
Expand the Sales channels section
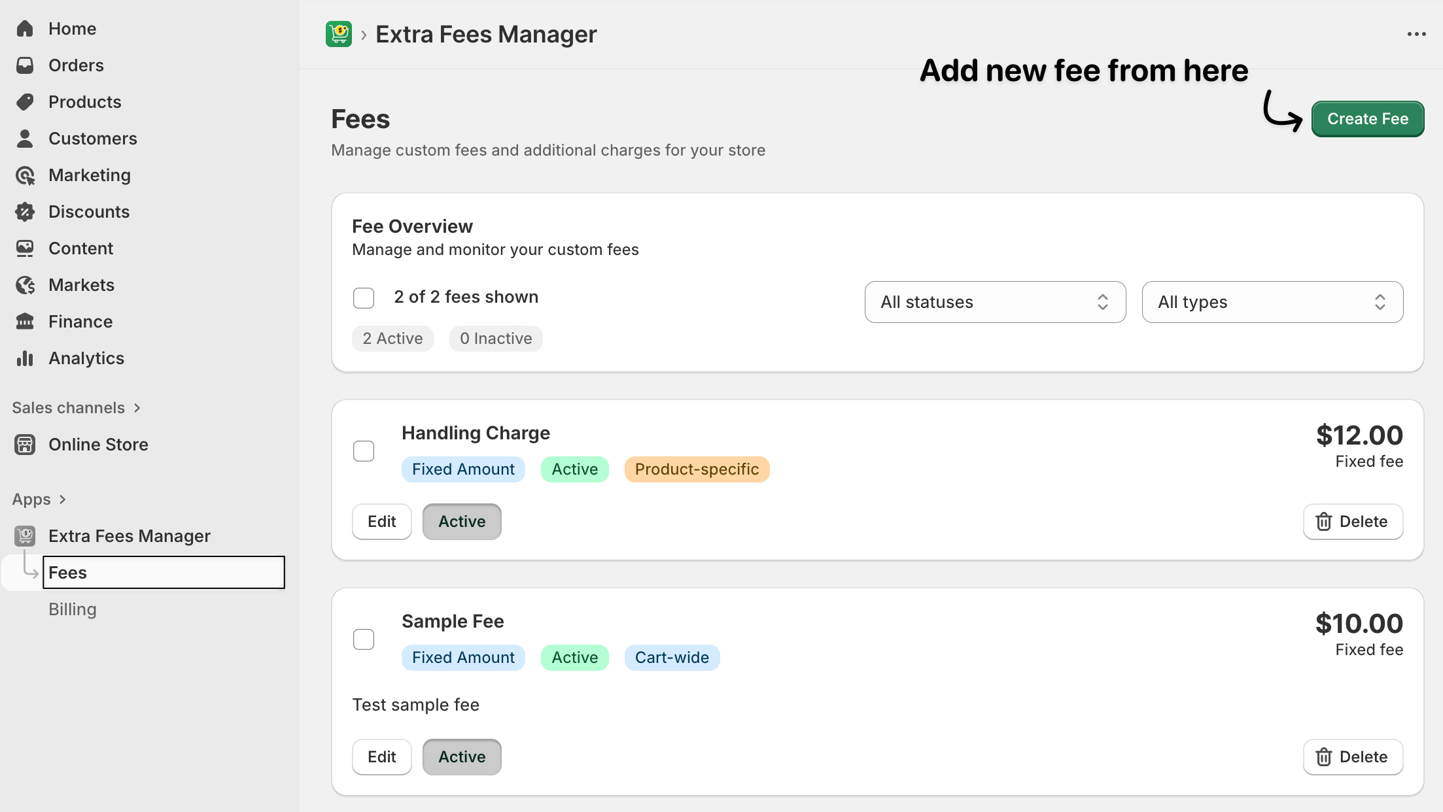76,408
